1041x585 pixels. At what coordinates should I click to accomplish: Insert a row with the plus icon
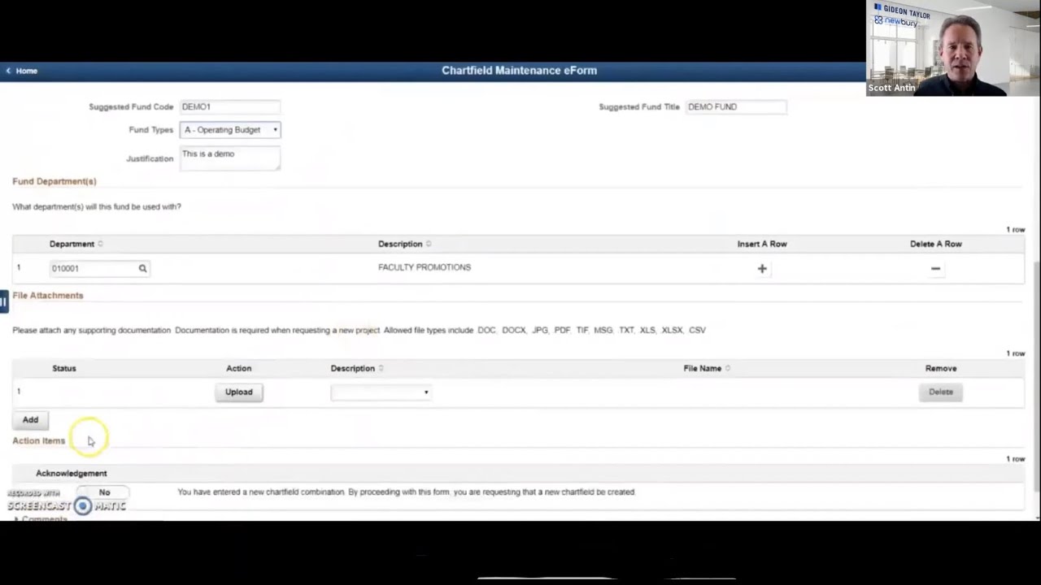[762, 268]
